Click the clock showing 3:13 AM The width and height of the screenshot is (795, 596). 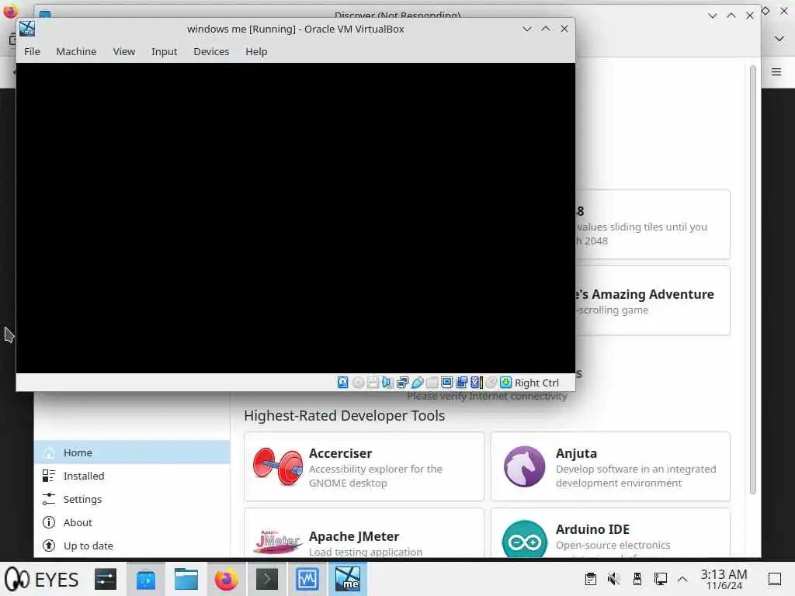pyautogui.click(x=724, y=579)
